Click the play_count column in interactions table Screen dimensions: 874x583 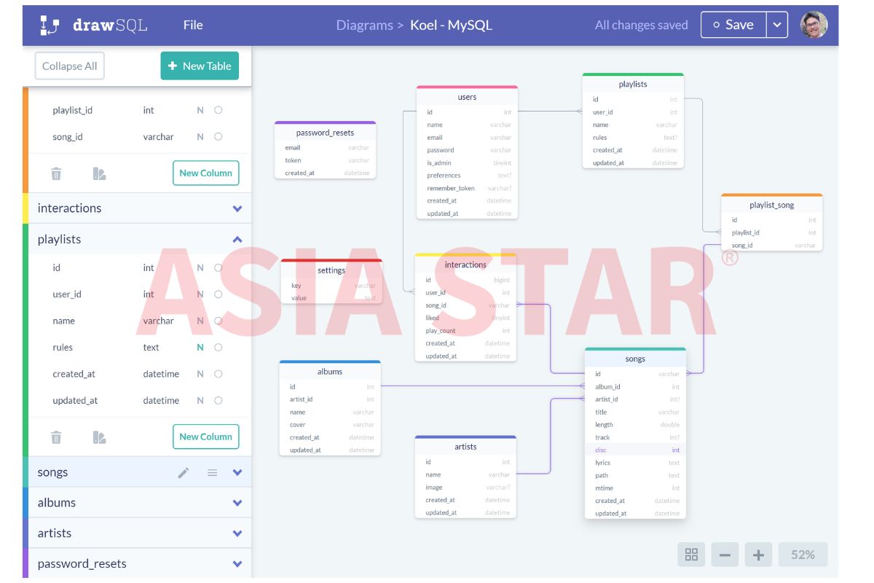click(x=465, y=331)
